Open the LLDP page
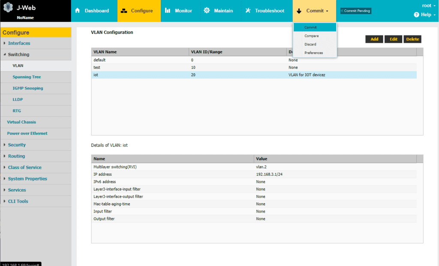Viewport: 439px width, 266px height. (x=36, y=100)
